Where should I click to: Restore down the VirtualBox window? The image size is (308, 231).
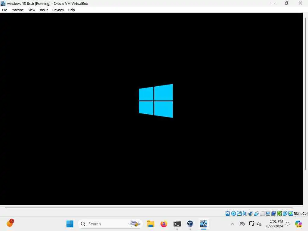coord(287,3)
